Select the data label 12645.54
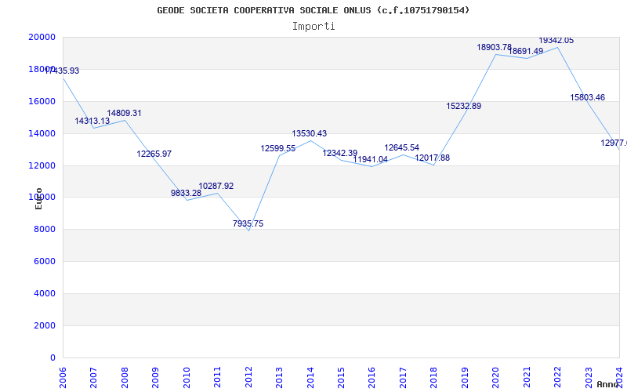Viewport: 627px width, 392px height. point(401,148)
